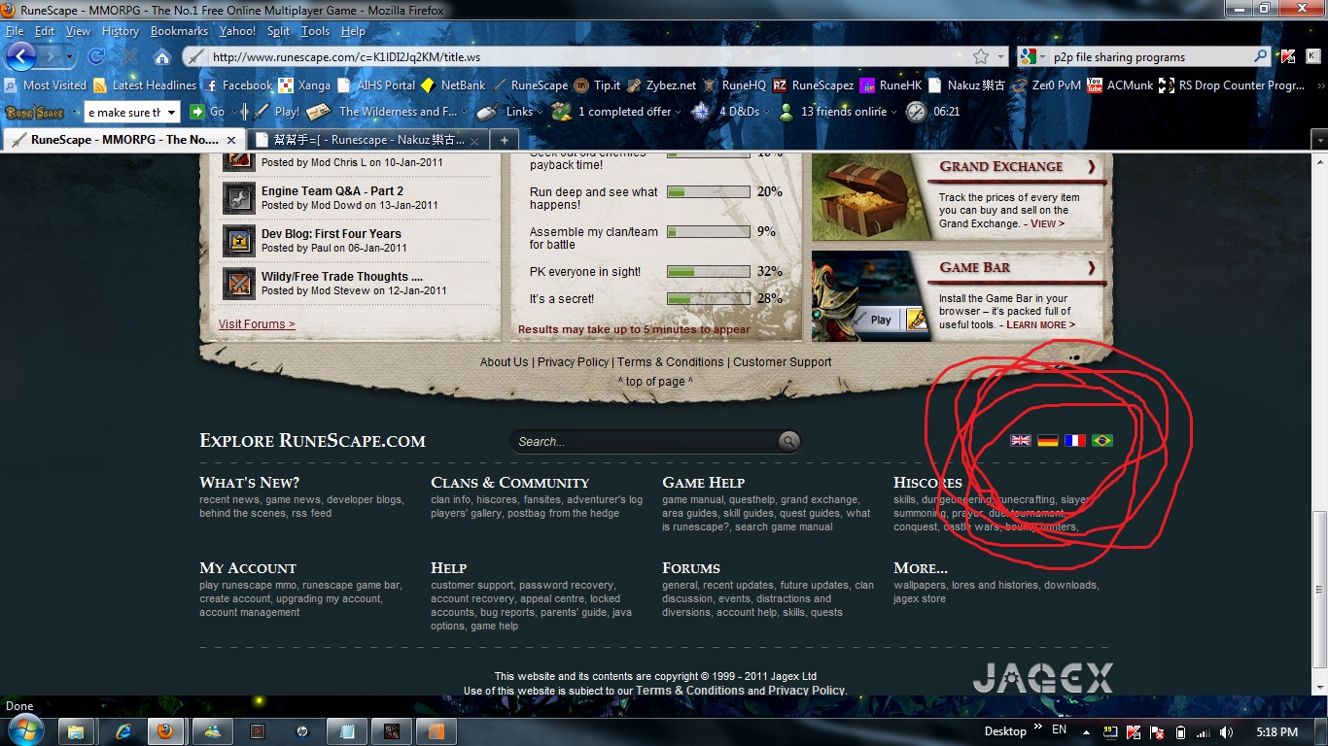This screenshot has height=746, width=1328.
Task: Click Wildy/Free Trade Thoughts post icon
Action: [238, 283]
